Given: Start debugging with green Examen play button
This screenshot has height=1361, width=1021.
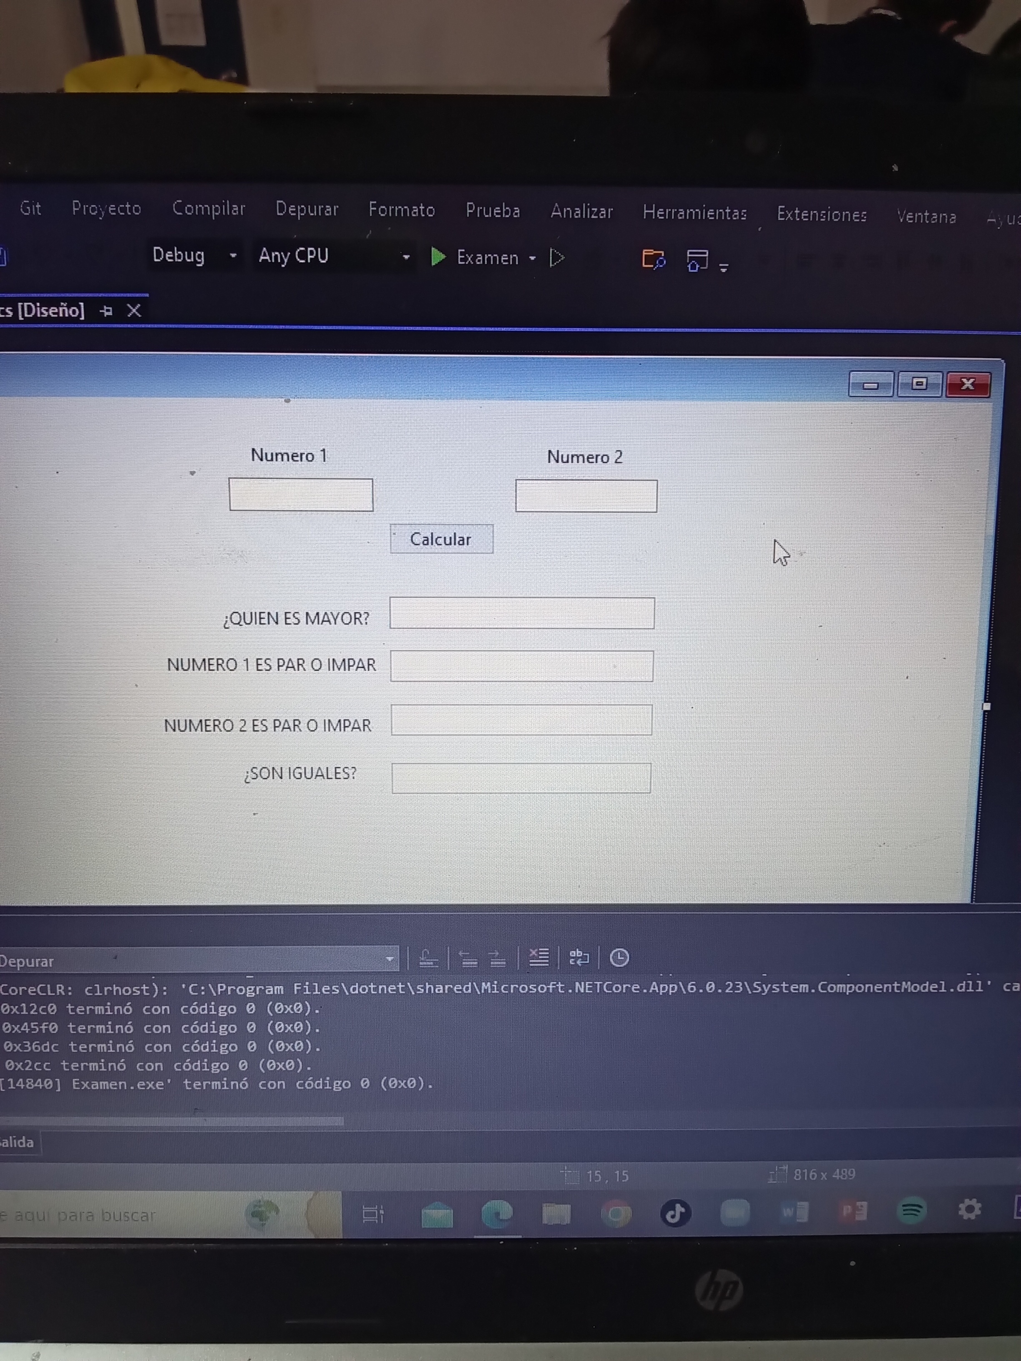Looking at the screenshot, I should point(438,256).
